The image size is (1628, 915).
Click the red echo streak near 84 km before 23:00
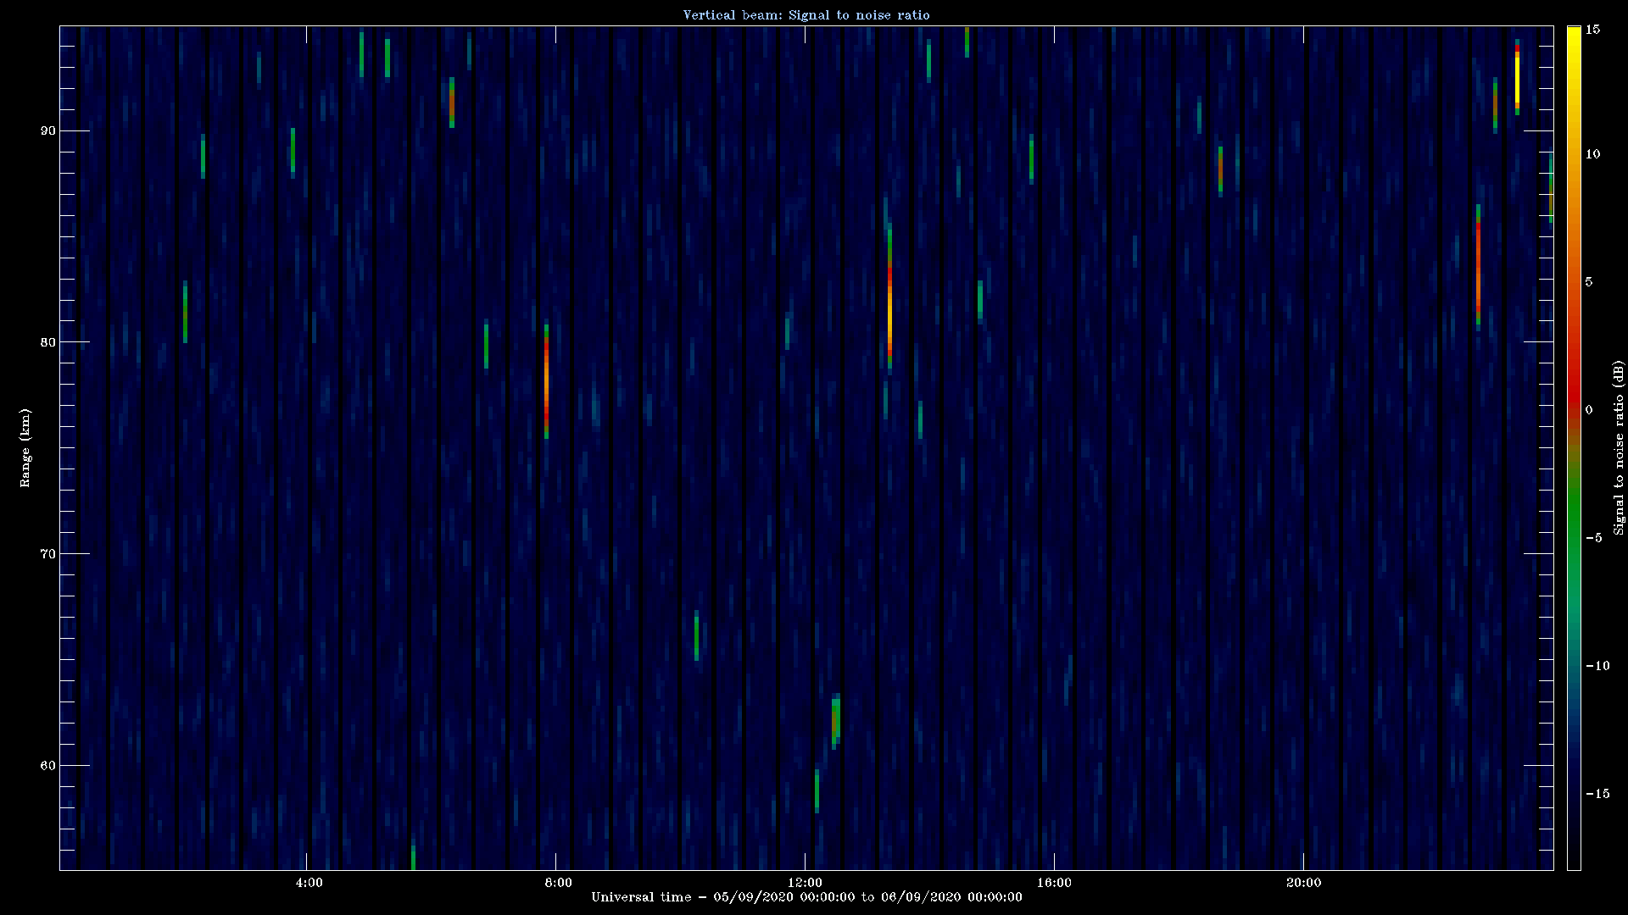1478,267
